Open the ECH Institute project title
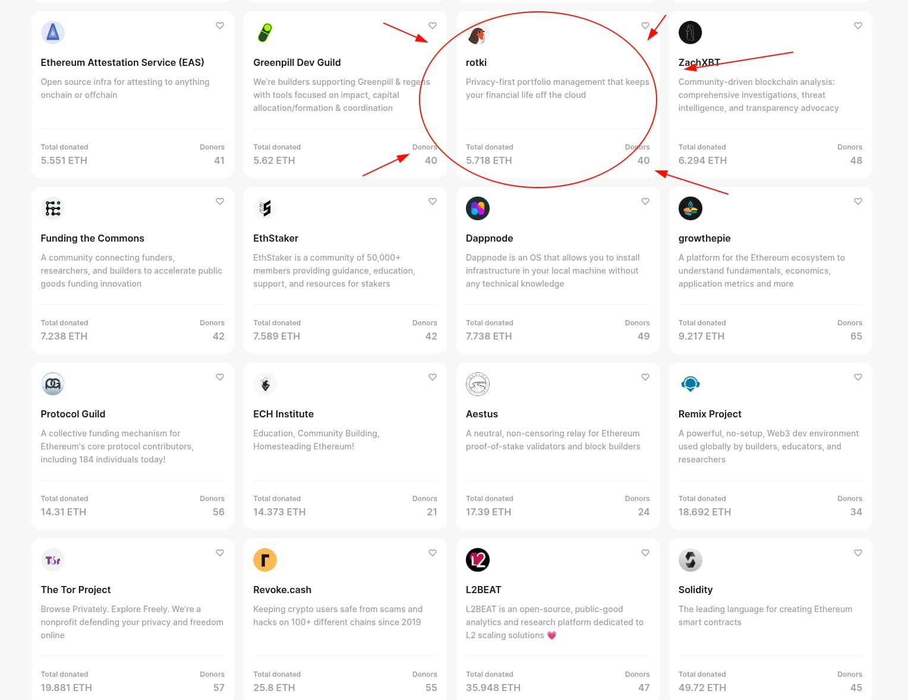The width and height of the screenshot is (908, 700). (x=283, y=414)
